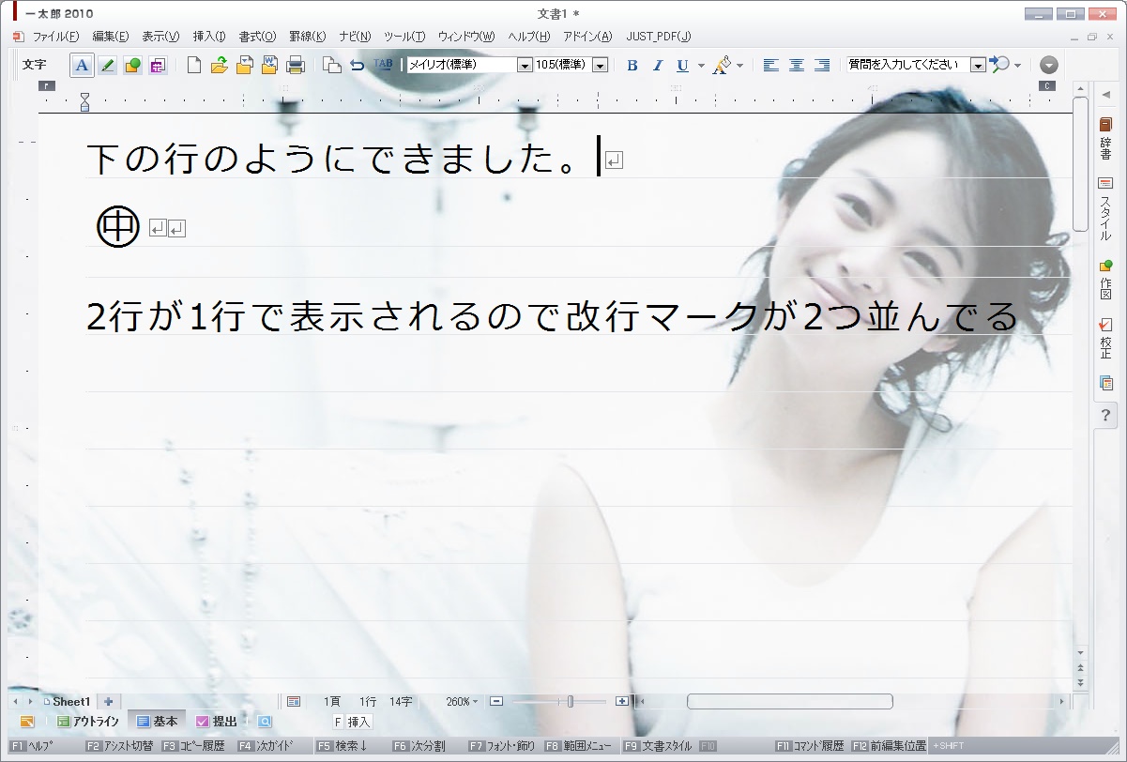Click the editor phase icon at bottom left

pyautogui.click(x=26, y=722)
